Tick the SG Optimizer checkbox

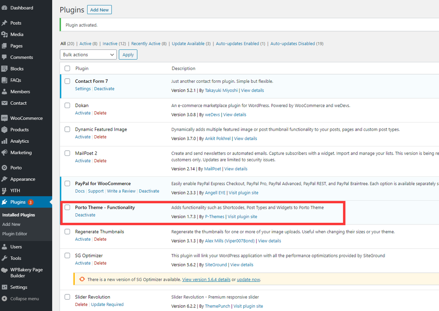point(68,255)
